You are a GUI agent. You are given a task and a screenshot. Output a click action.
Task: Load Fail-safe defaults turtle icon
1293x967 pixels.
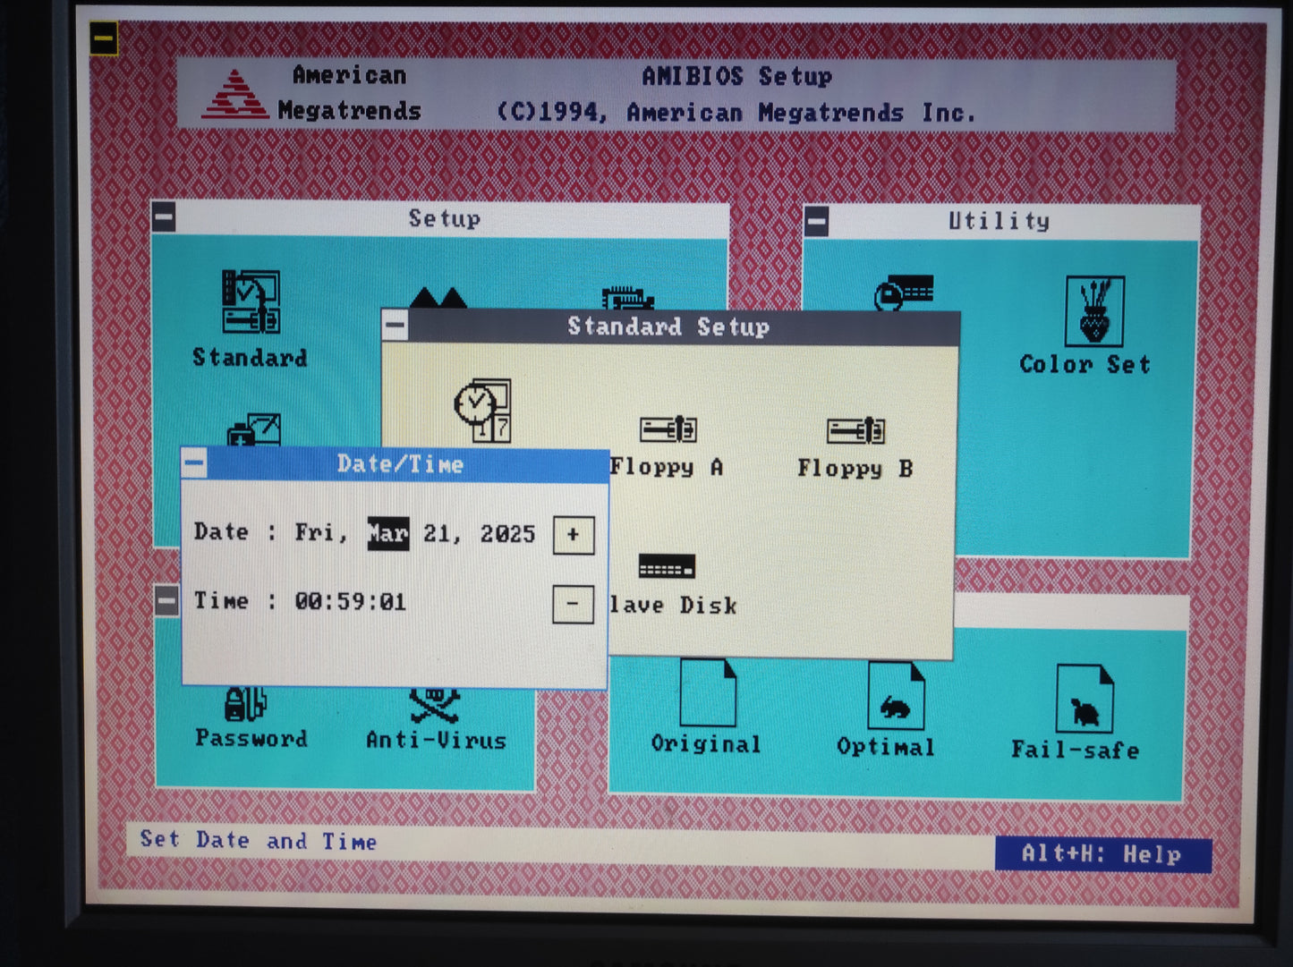click(x=1084, y=700)
